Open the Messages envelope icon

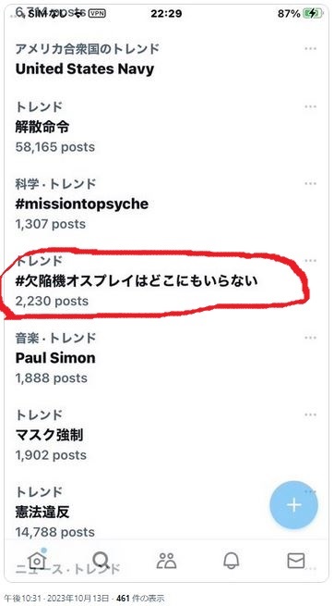click(296, 560)
